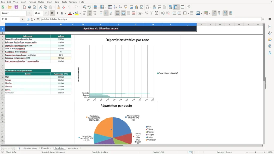
Task: Open the underline style dropdown arrow
Action: point(66,13)
